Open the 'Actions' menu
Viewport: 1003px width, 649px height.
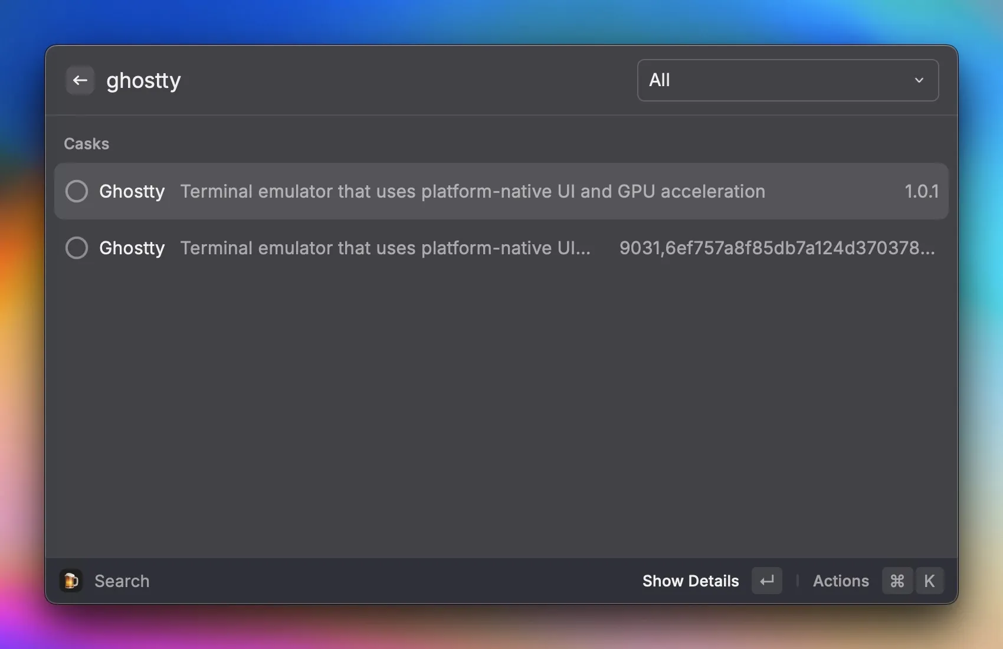pyautogui.click(x=841, y=581)
